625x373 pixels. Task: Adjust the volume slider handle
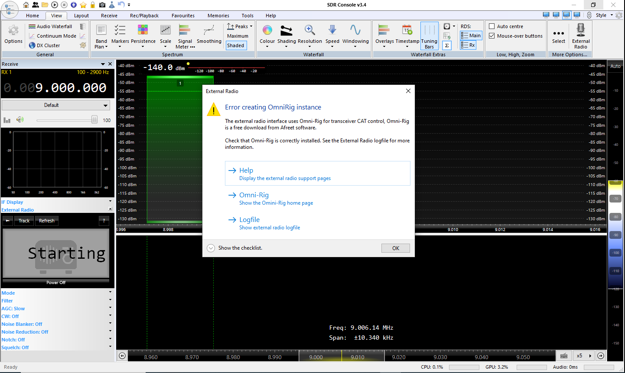coord(94,120)
